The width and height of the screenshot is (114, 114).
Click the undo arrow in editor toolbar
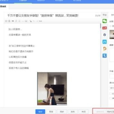click(34, 21)
